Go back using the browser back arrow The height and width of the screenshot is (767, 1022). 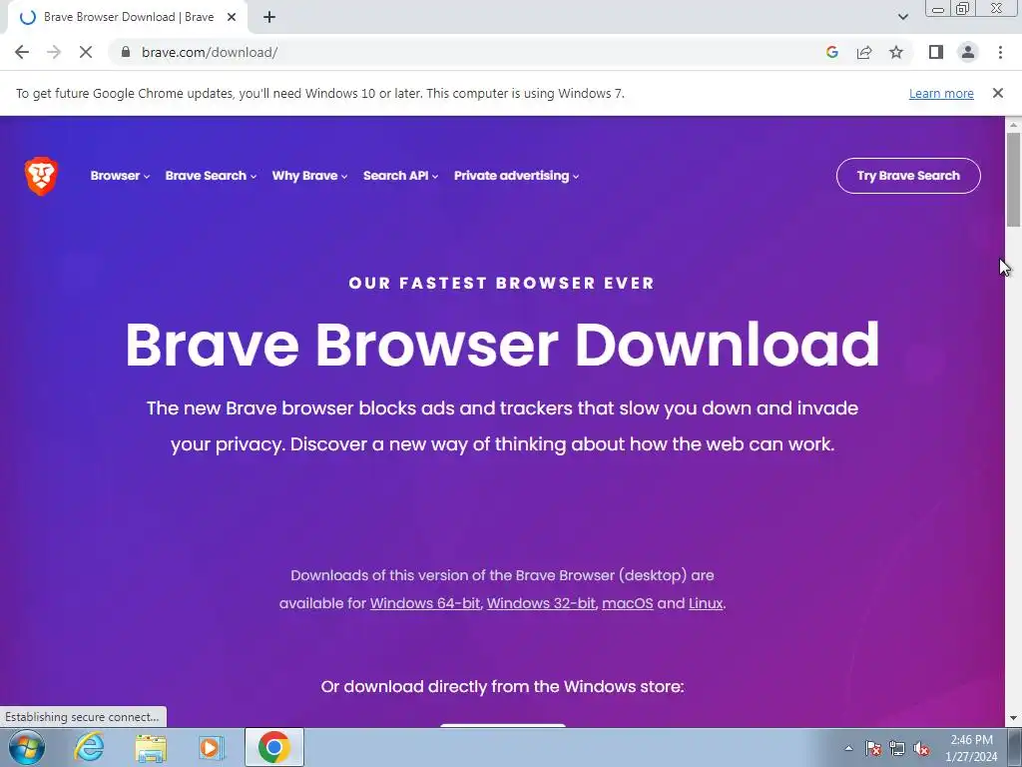tap(22, 52)
